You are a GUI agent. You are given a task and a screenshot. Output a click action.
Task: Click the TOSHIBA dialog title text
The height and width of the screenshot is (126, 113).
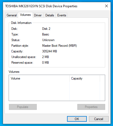(x=41, y=6)
